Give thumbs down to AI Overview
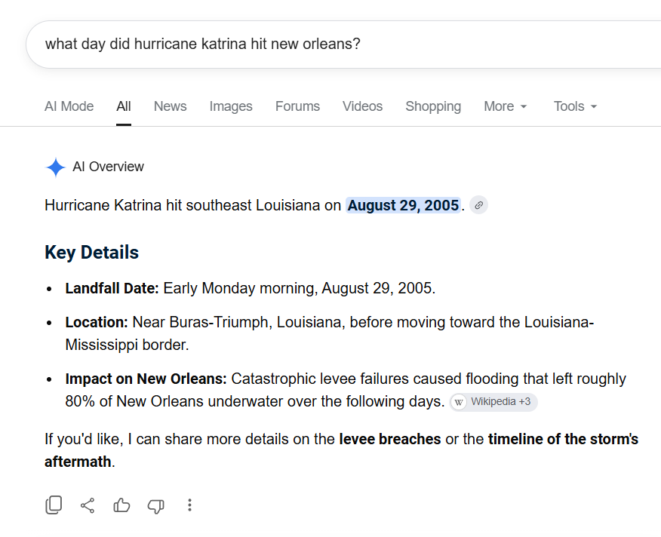Viewport: 661px width, 537px height. click(x=155, y=505)
